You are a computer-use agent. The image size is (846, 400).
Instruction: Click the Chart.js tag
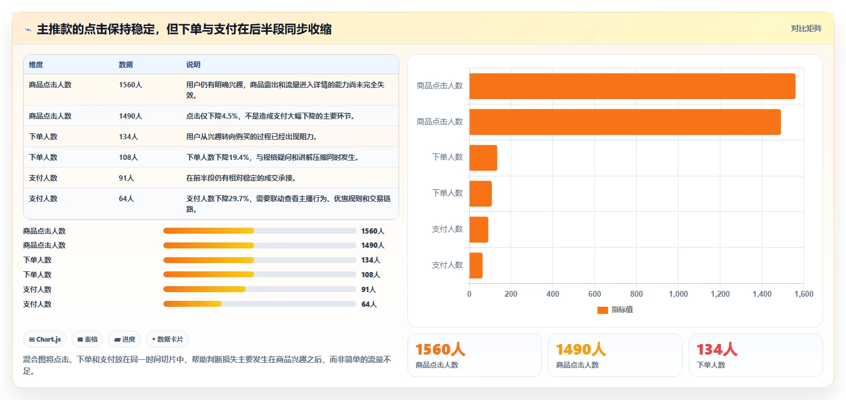point(45,339)
